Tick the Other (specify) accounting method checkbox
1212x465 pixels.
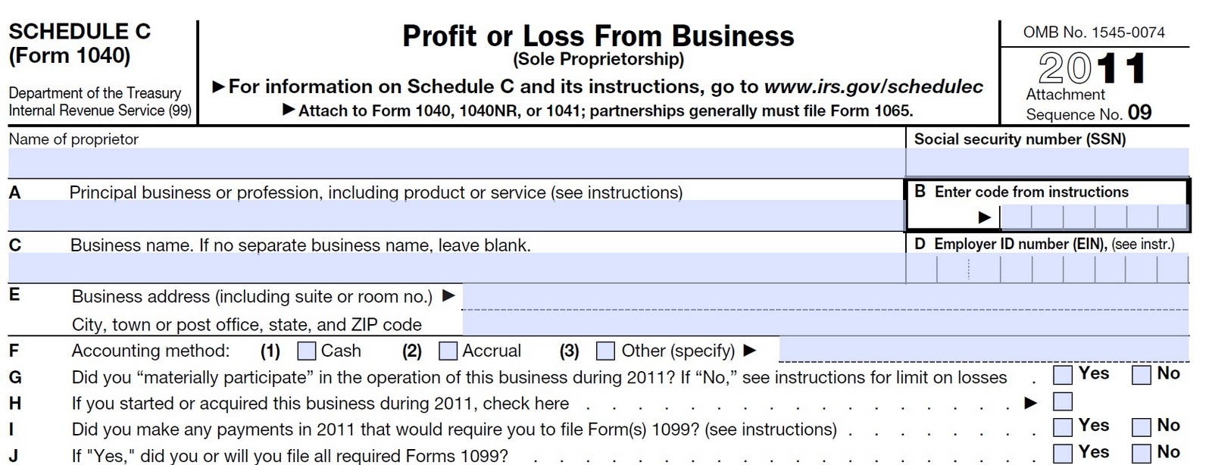(605, 351)
